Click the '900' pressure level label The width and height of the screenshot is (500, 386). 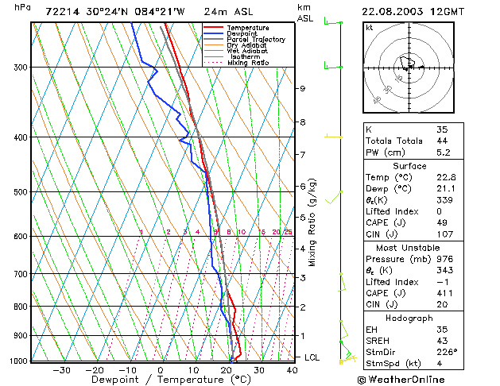(21, 336)
